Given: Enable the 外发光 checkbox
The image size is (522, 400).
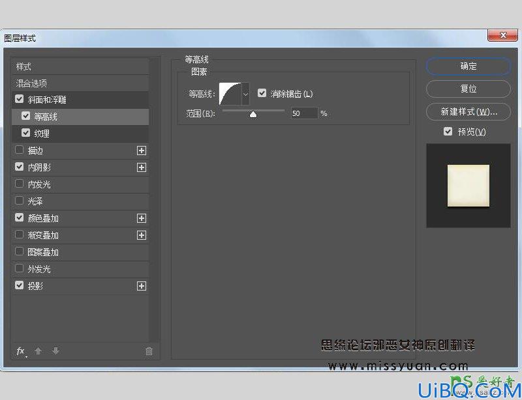Looking at the screenshot, I should [x=20, y=268].
